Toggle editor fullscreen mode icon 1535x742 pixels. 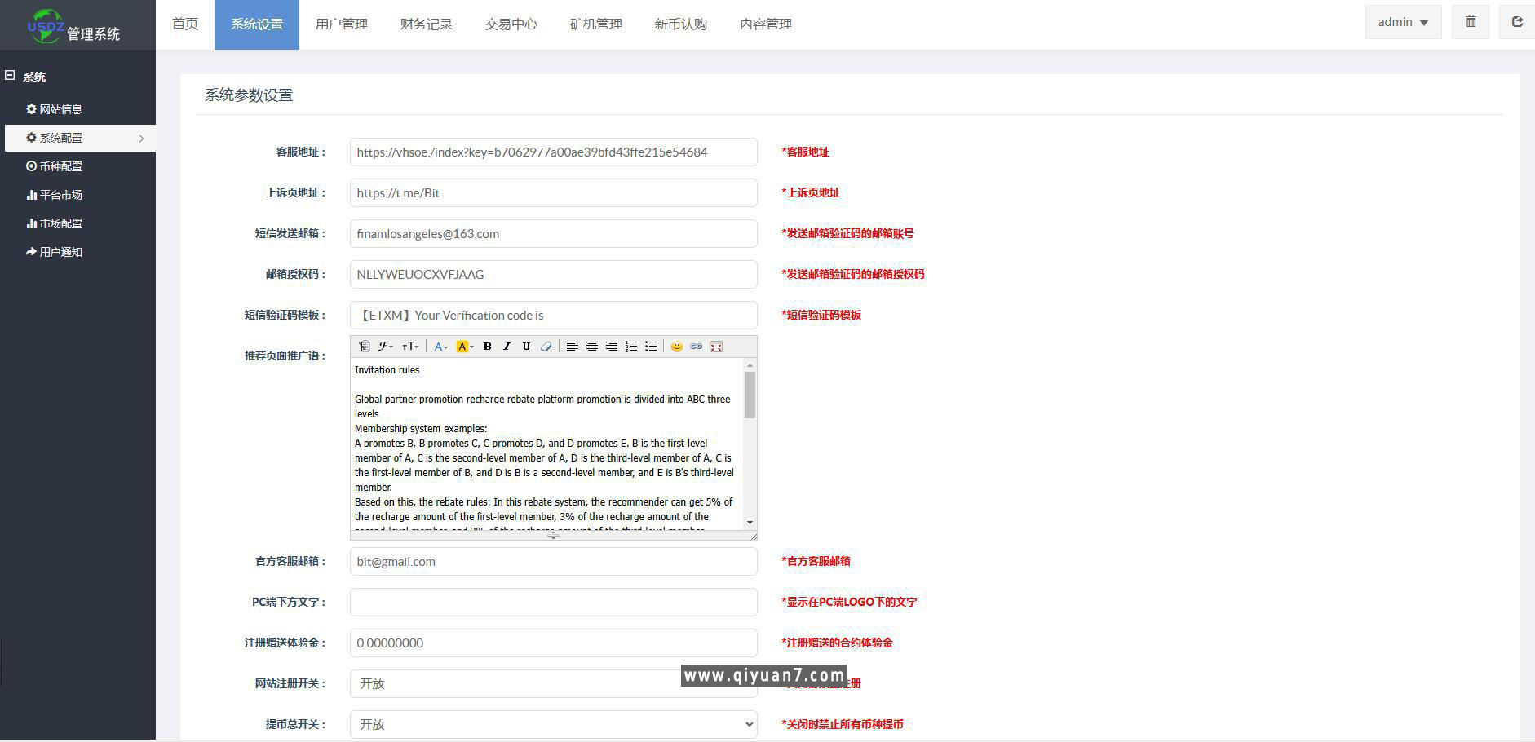click(x=716, y=347)
